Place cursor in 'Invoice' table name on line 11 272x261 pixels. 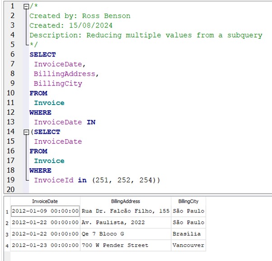(x=49, y=103)
